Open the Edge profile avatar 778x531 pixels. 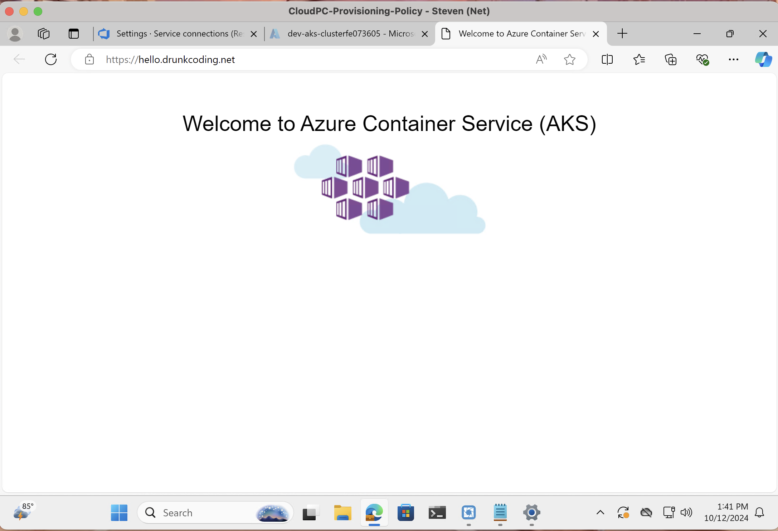(15, 34)
